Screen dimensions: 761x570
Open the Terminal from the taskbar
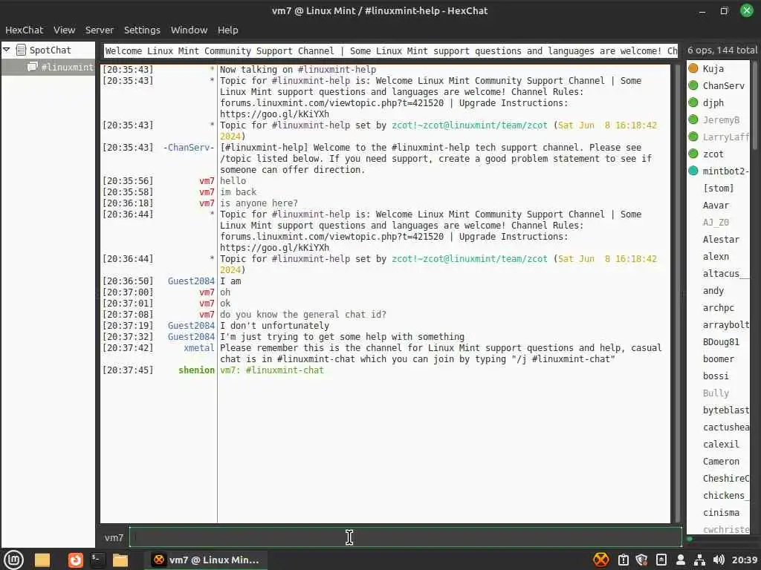pos(97,560)
